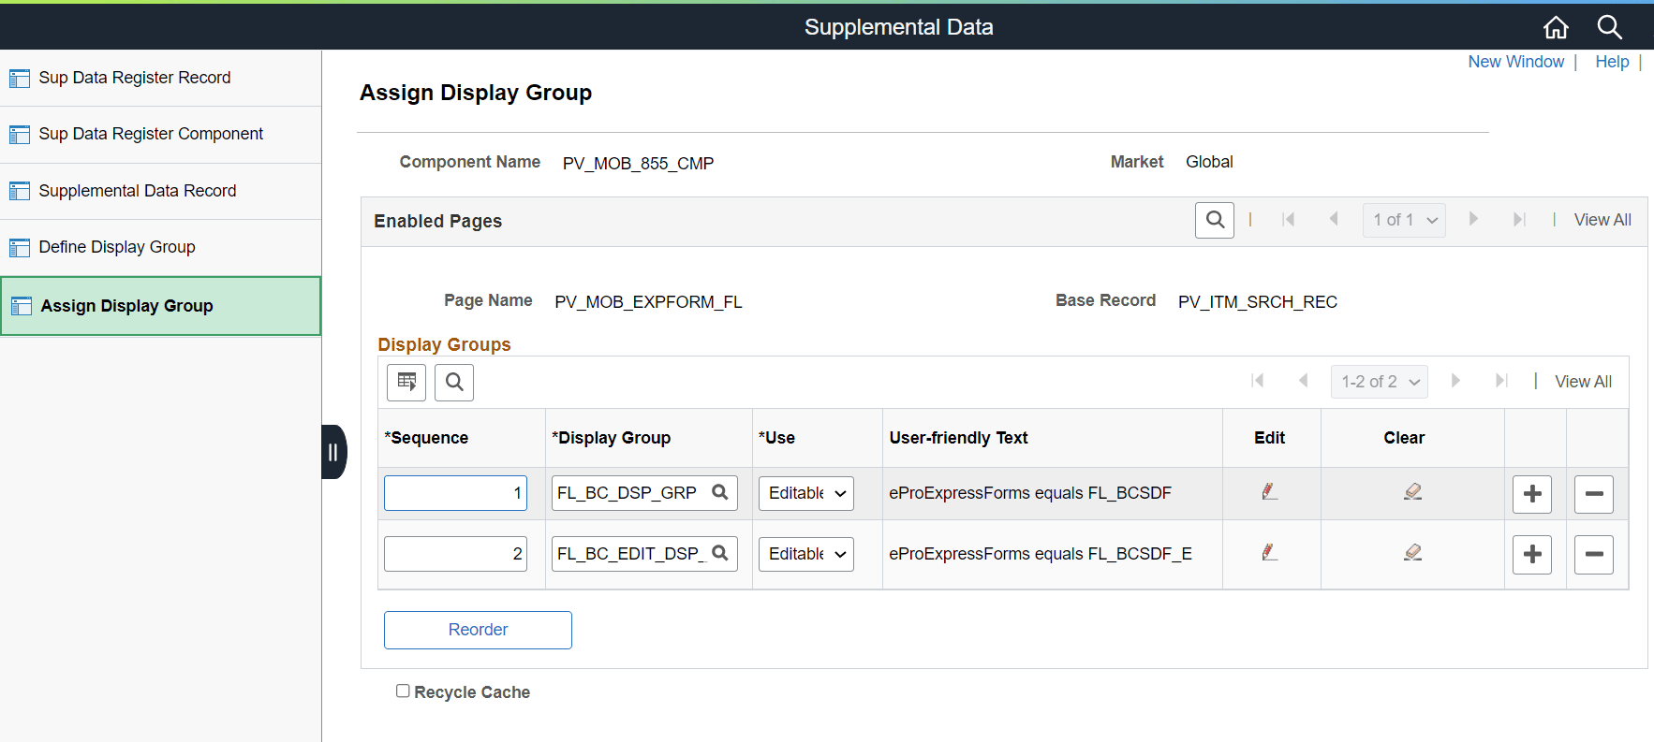Open the 1 of 1 row selector
Viewport: 1654px width, 742px height.
pyautogui.click(x=1404, y=220)
